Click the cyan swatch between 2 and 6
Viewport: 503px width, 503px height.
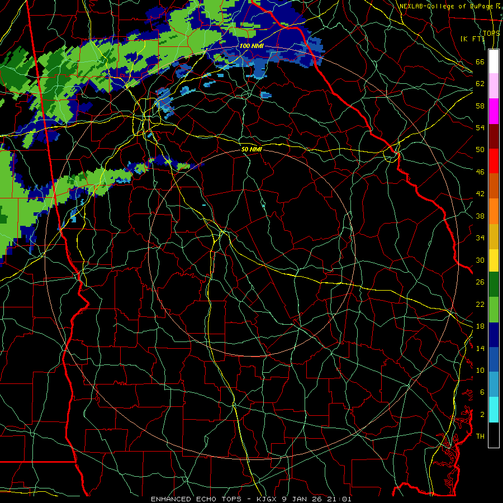(493, 410)
